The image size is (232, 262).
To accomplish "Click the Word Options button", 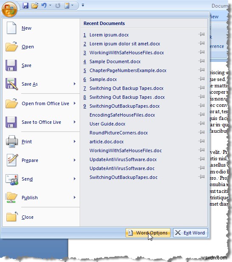I will click(x=148, y=233).
